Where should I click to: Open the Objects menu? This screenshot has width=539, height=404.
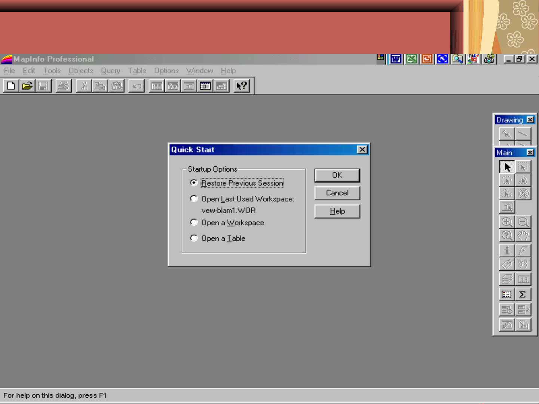click(81, 71)
